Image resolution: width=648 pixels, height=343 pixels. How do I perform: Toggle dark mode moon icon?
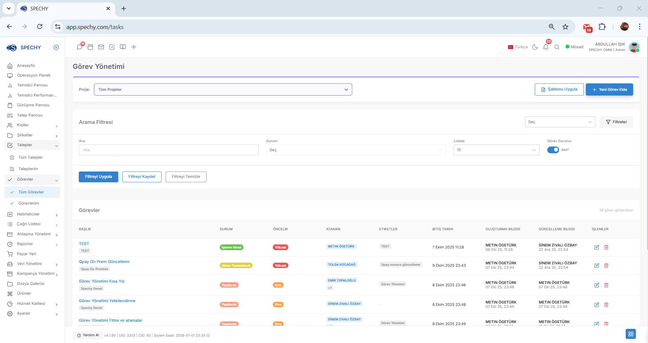point(535,47)
